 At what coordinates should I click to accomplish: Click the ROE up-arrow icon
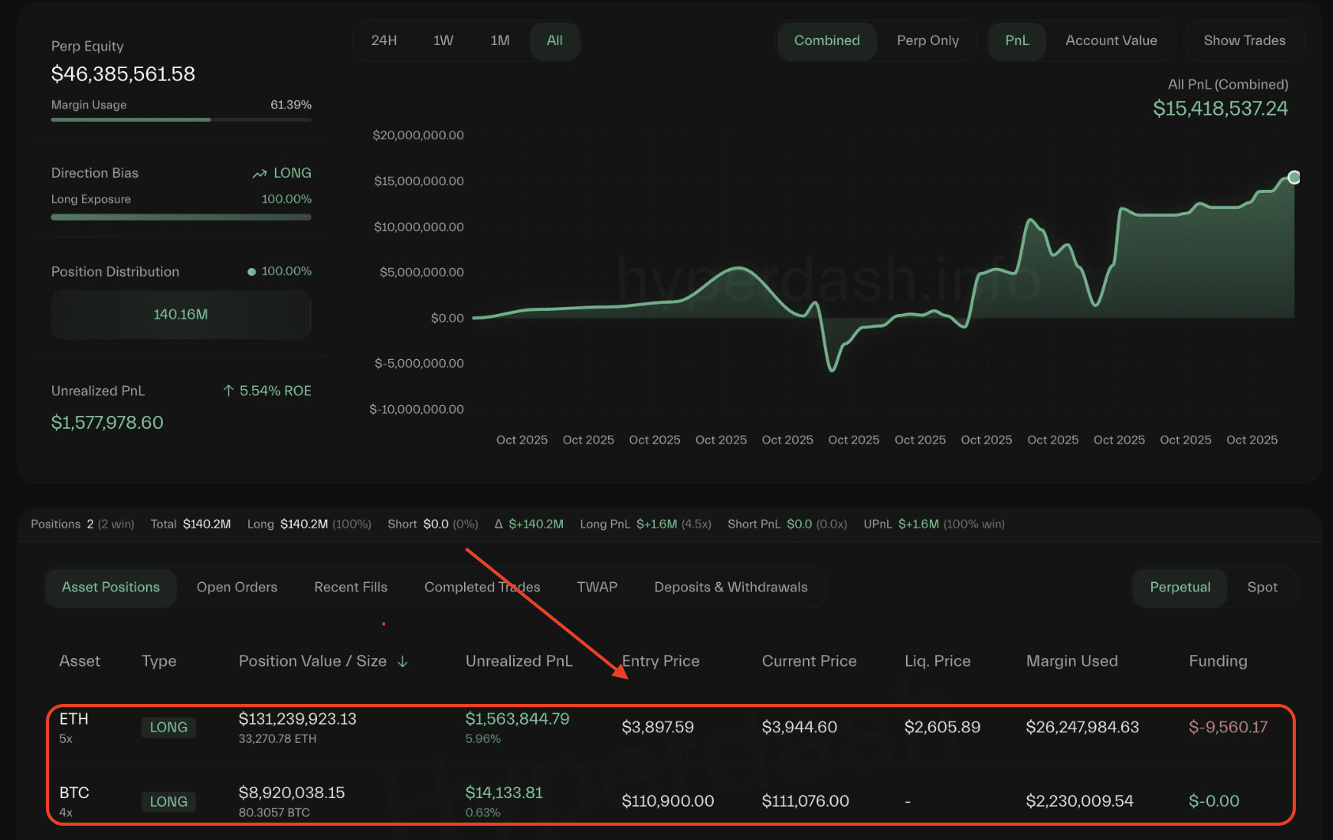[x=228, y=391]
